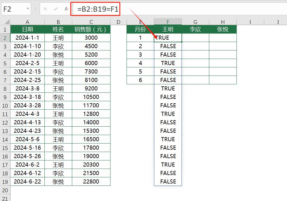This screenshot has width=287, height=201.
Task: Select the month cell 6 in column E
Action: pos(140,80)
